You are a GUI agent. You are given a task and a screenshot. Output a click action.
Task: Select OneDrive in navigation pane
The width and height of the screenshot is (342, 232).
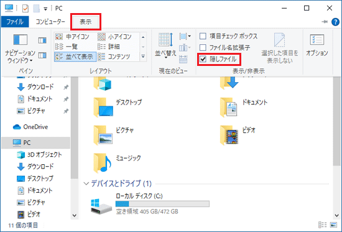pos(30,127)
